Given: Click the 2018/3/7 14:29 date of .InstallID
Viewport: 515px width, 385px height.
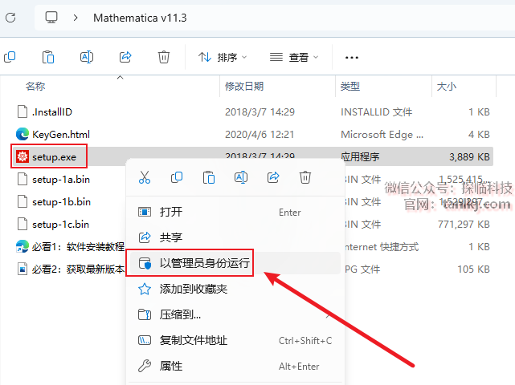Looking at the screenshot, I should click(x=260, y=112).
